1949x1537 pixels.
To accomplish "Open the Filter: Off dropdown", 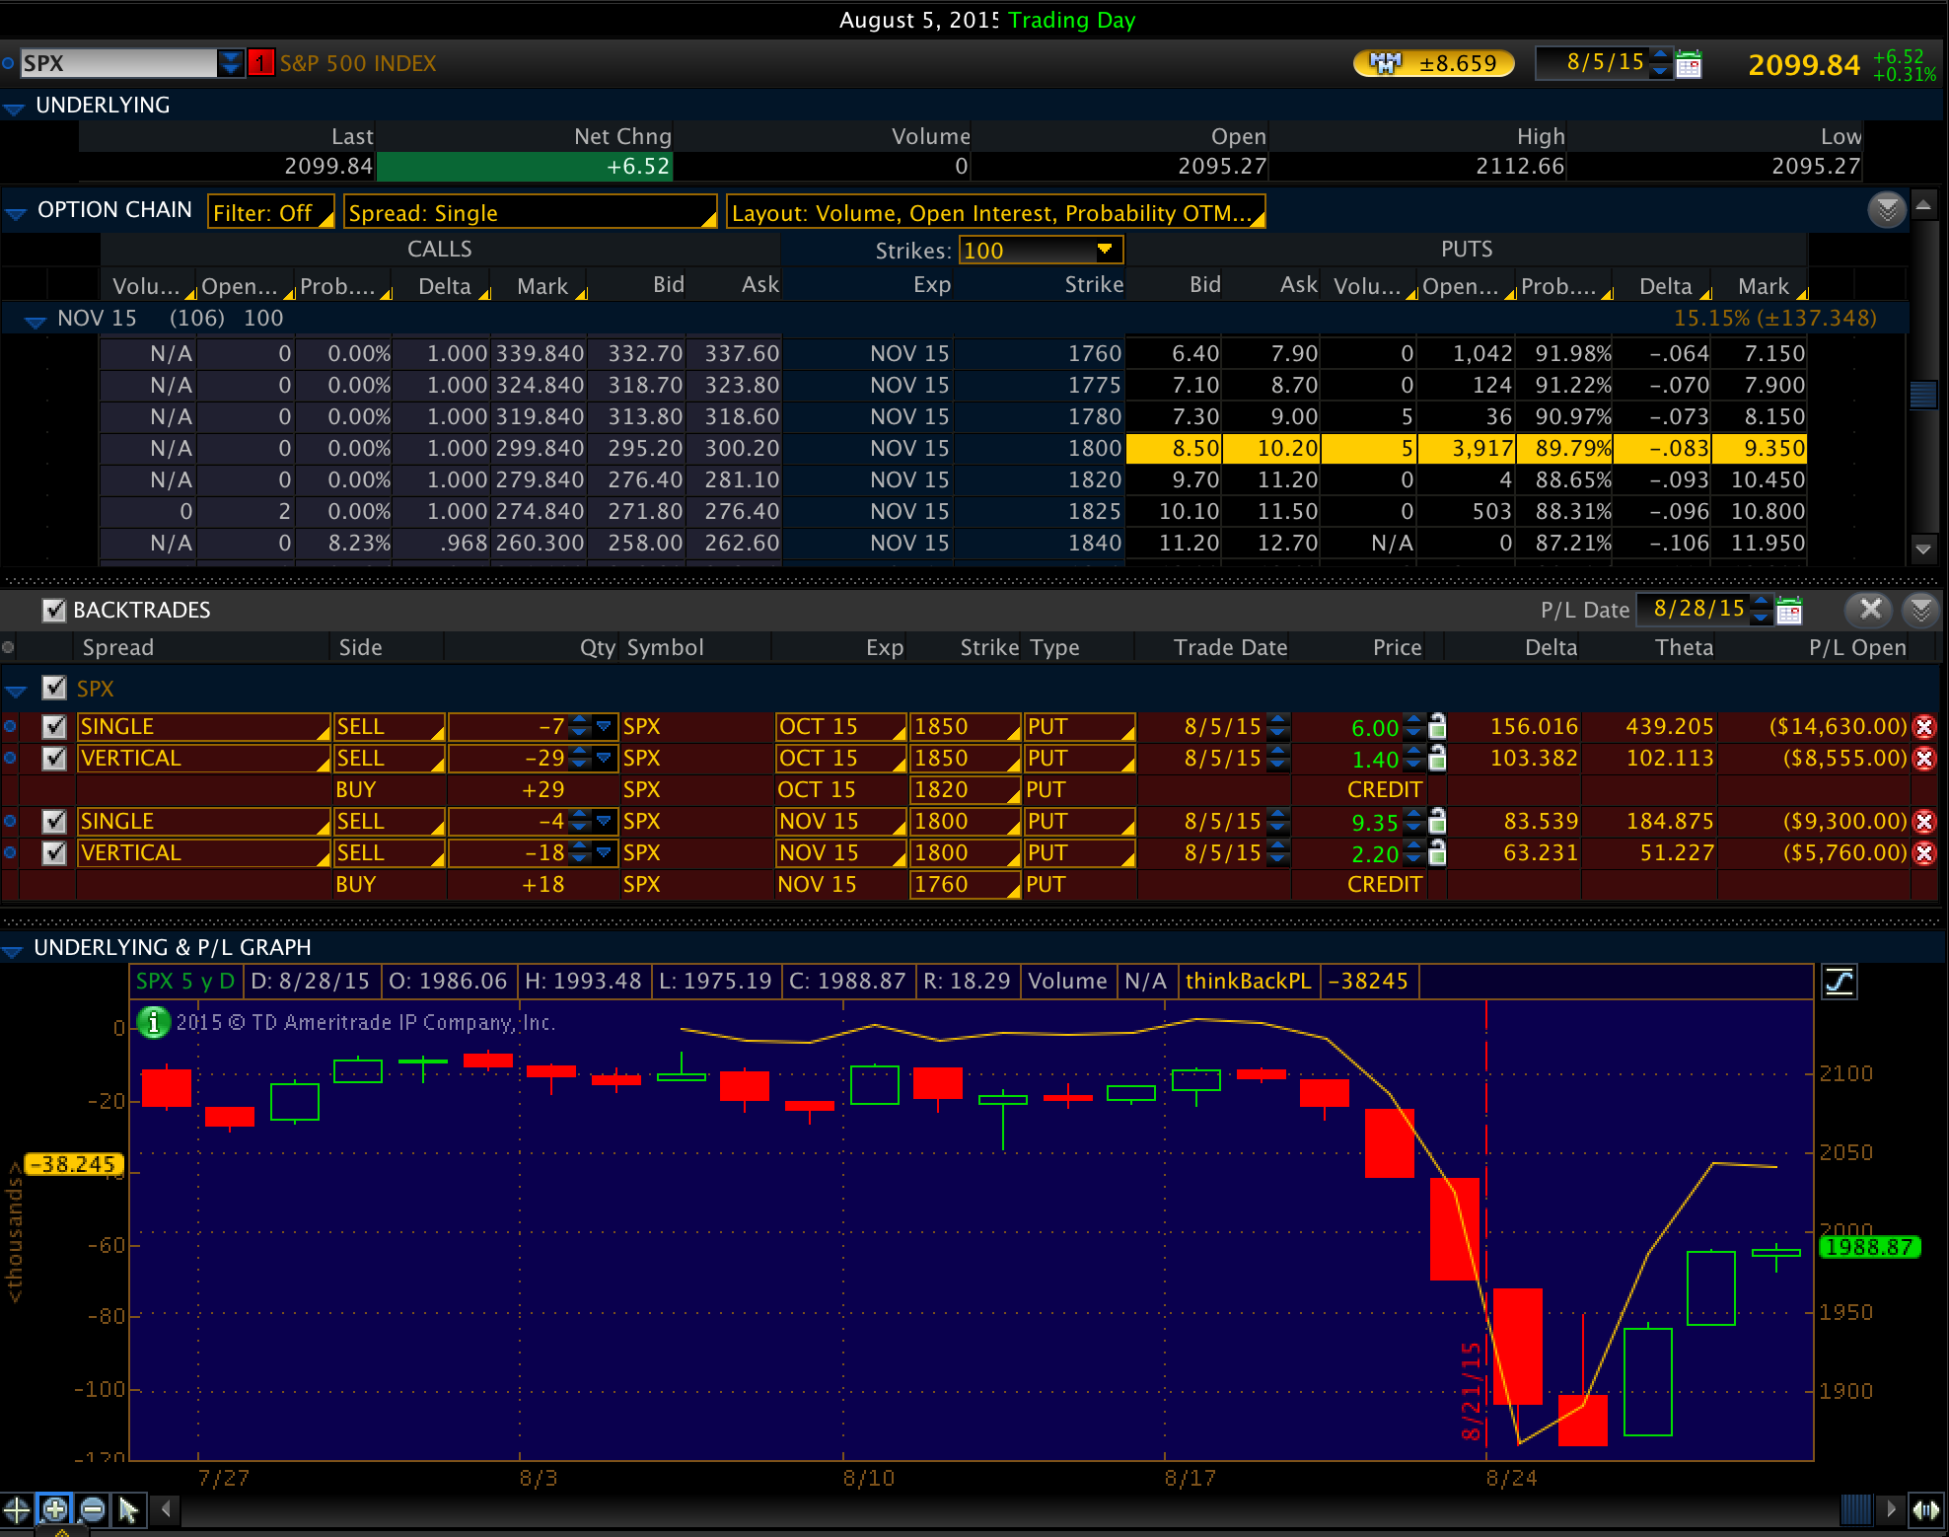I will [x=270, y=212].
